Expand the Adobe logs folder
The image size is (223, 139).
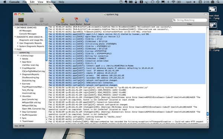20,59
